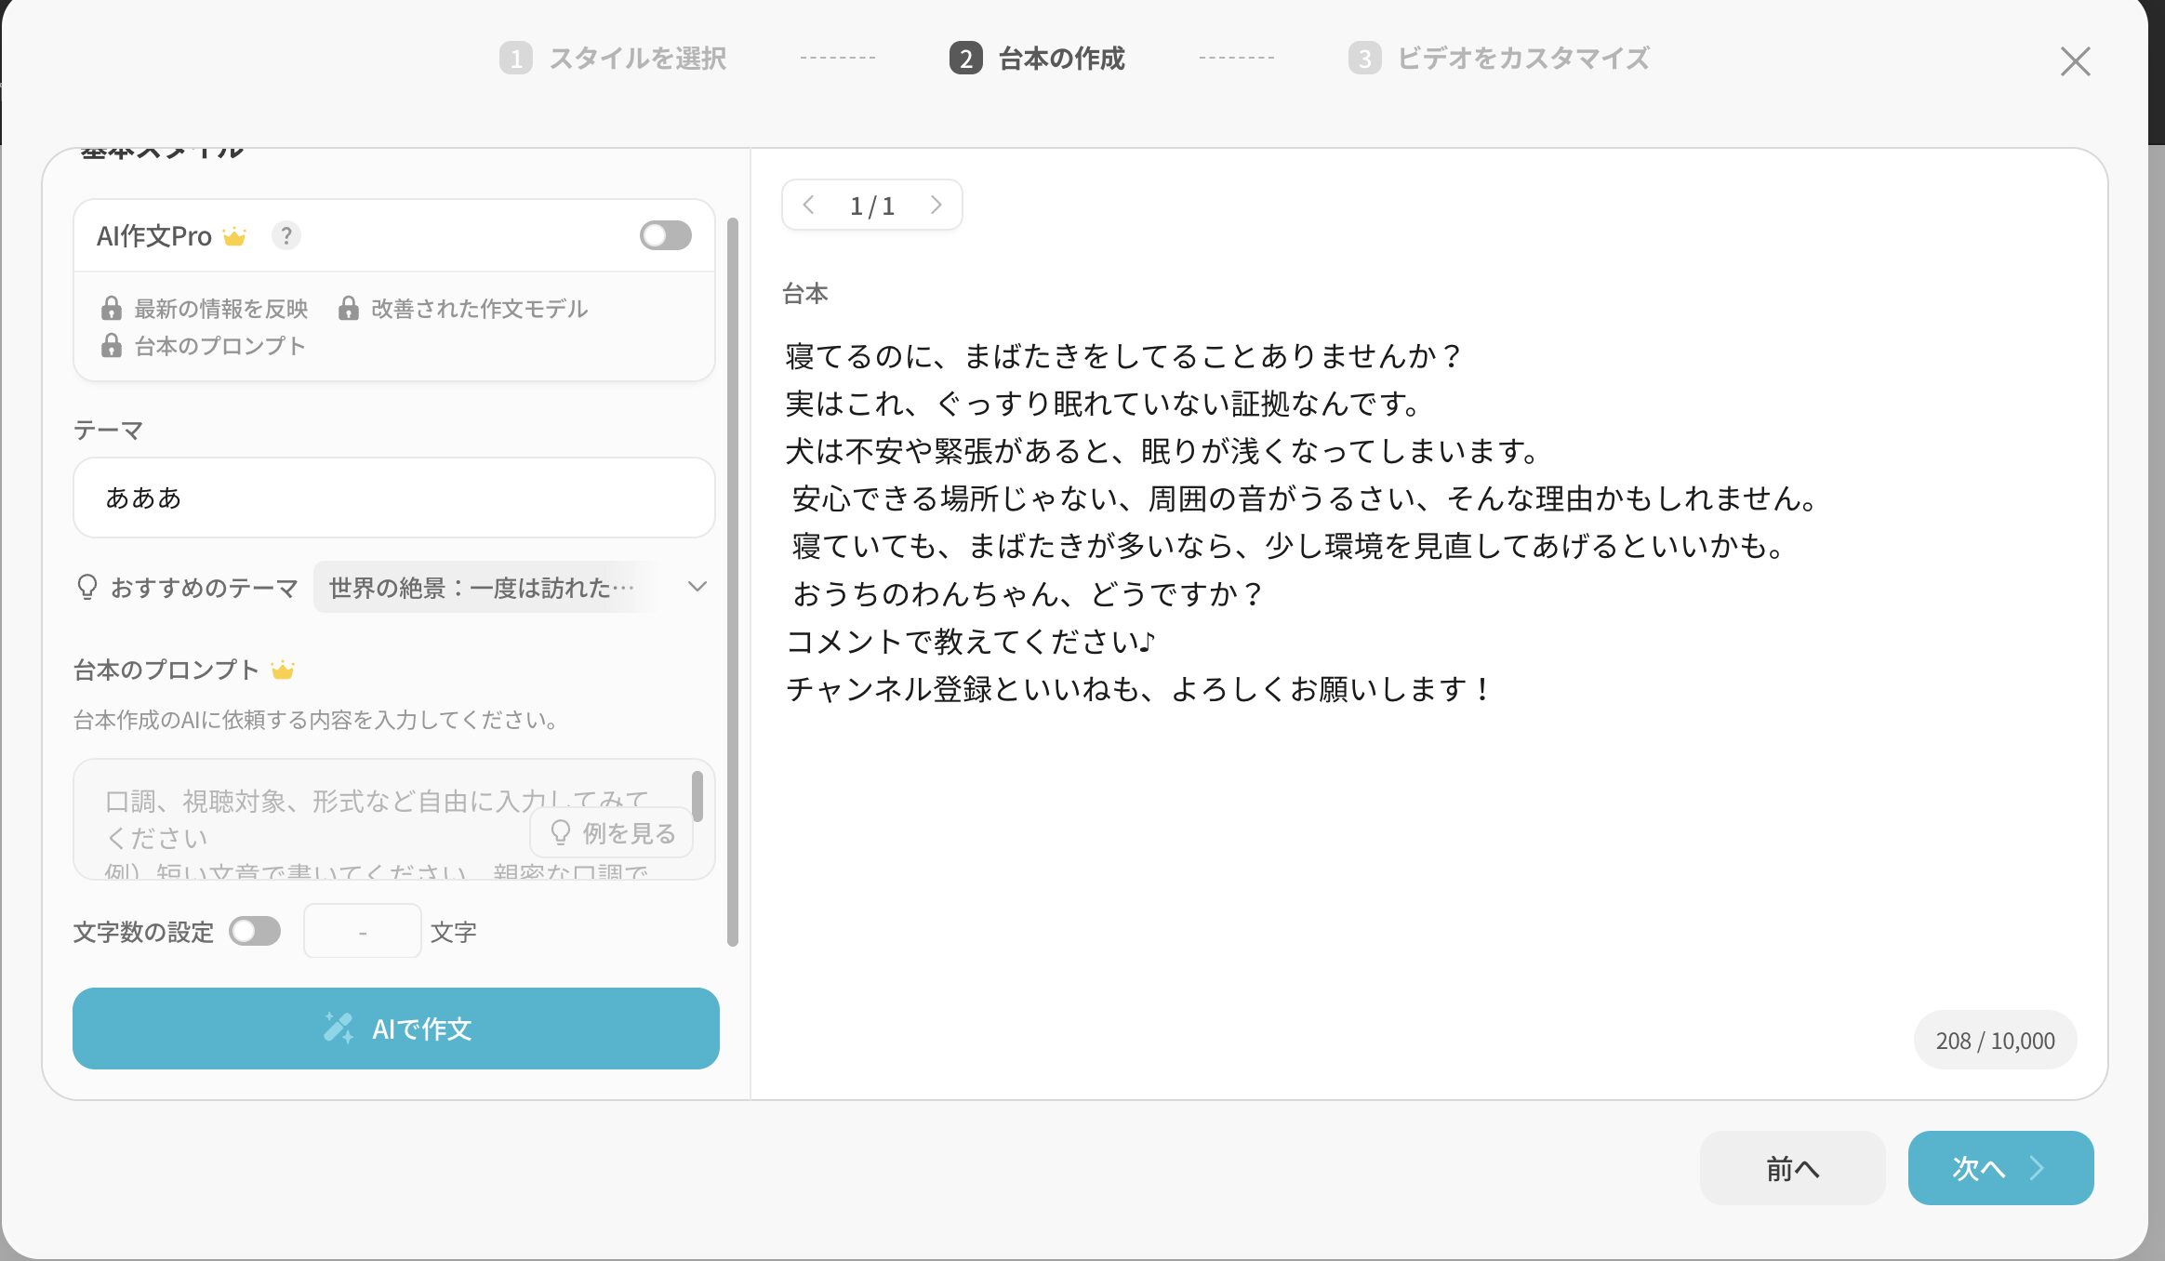Click the step 1 number badge
Viewport: 2165px width, 1261px height.
tap(516, 59)
